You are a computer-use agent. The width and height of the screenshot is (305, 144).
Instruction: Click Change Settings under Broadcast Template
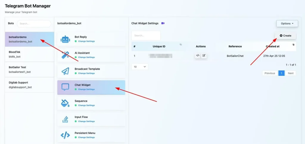pos(86,73)
